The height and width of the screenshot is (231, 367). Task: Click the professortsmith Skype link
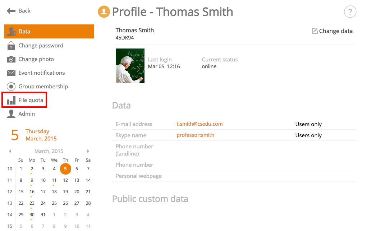195,135
